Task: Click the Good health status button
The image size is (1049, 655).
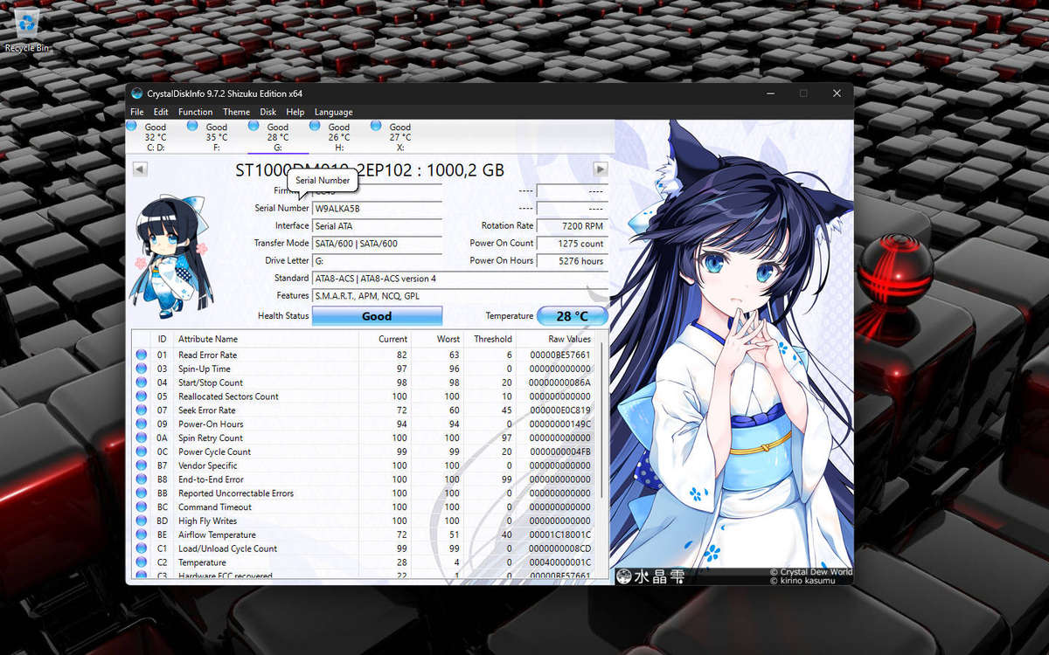Action: point(377,316)
